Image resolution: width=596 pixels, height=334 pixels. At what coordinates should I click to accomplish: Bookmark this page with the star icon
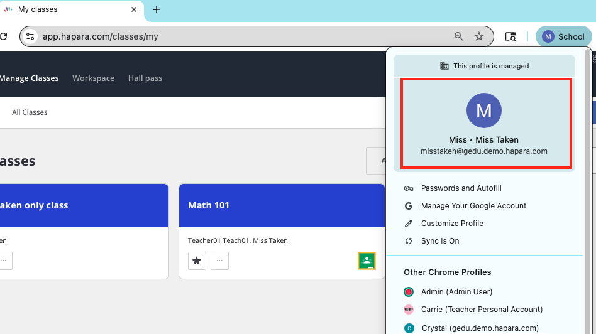click(x=479, y=36)
